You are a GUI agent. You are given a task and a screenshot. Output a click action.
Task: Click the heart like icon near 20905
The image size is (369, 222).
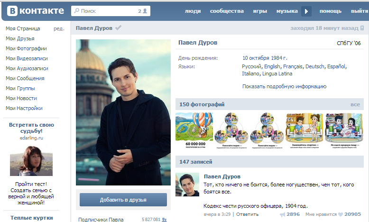click(x=340, y=214)
